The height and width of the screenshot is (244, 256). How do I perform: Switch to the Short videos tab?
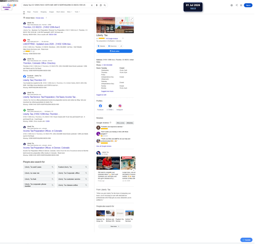click(60, 12)
